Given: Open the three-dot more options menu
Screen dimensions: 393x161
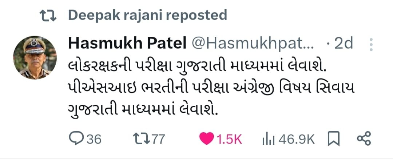Looking at the screenshot, I should tap(371, 45).
